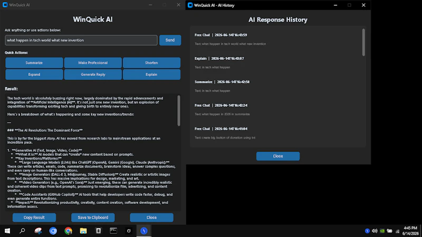Click text 'what happen in 2026 in summarize'
Viewport: 422px width, 237px height.
pos(226,114)
